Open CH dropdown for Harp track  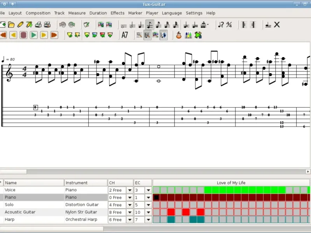click(x=130, y=219)
